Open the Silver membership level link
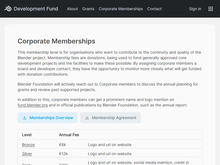The height and width of the screenshot is (165, 220). [27, 154]
